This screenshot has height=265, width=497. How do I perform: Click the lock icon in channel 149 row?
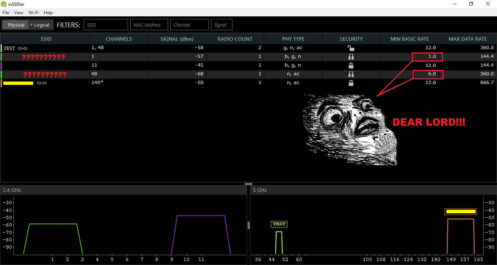point(351,83)
